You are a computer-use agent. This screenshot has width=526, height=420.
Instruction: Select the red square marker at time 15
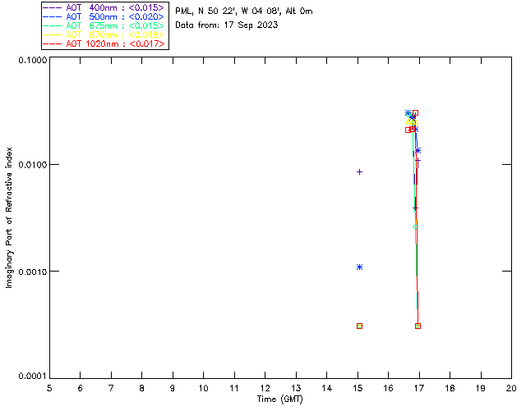[359, 326]
